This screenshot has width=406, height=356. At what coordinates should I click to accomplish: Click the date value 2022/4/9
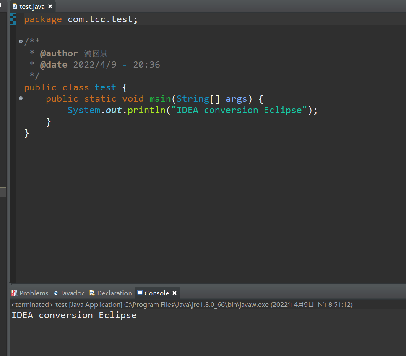tap(95, 65)
